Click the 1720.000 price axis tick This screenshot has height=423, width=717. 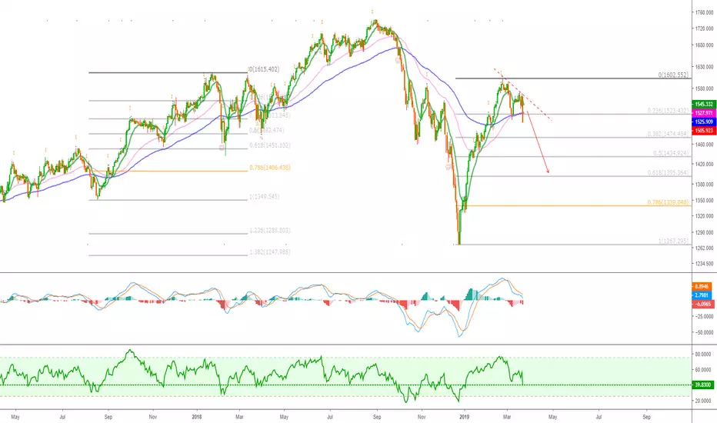coord(704,28)
